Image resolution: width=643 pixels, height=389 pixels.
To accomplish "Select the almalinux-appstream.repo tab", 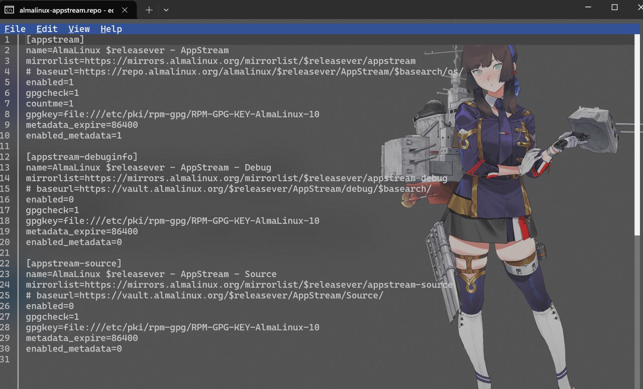I will 65,10.
